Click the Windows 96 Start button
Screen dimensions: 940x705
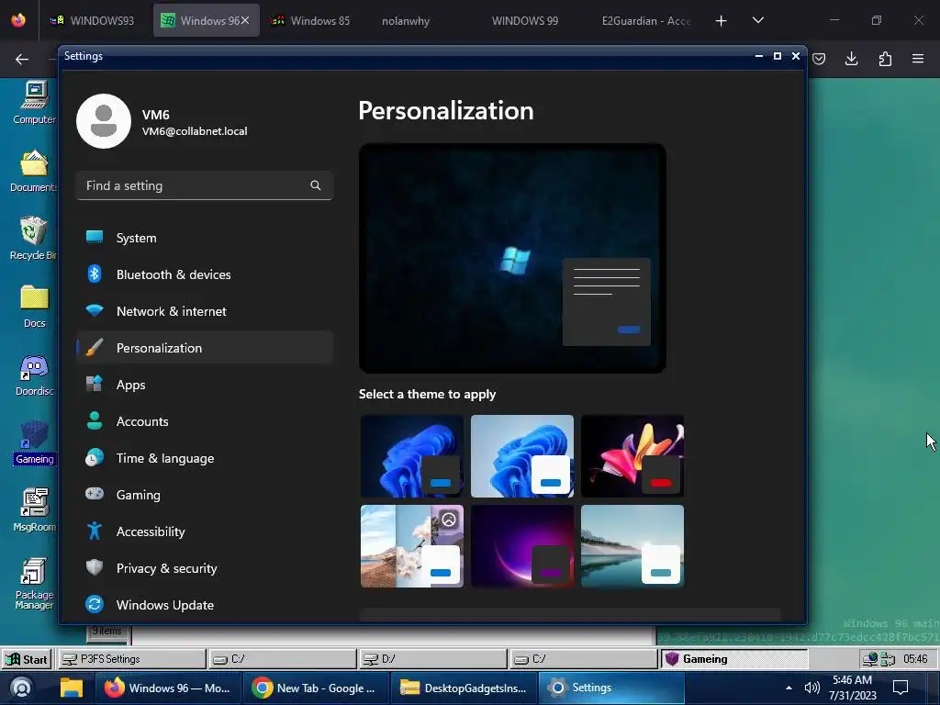(x=27, y=659)
